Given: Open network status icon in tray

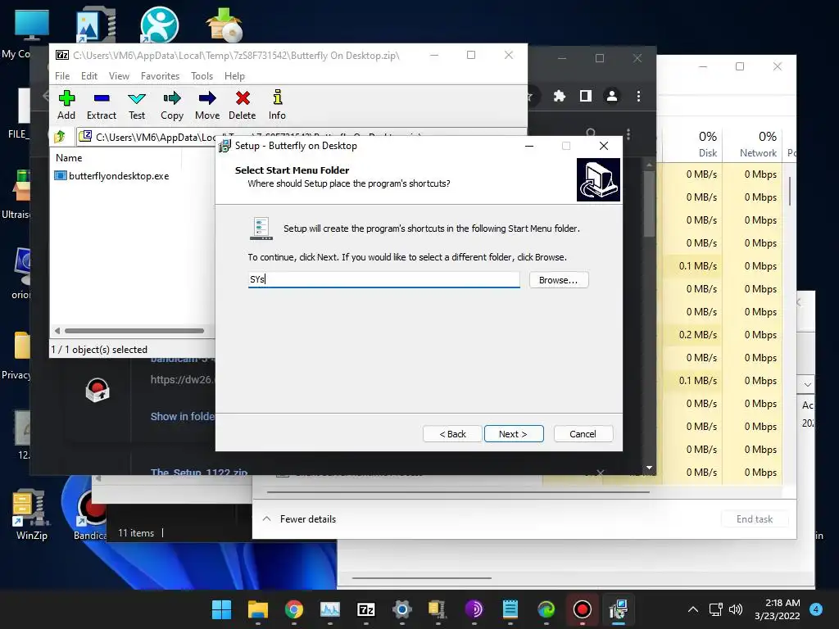Looking at the screenshot, I should 715,609.
